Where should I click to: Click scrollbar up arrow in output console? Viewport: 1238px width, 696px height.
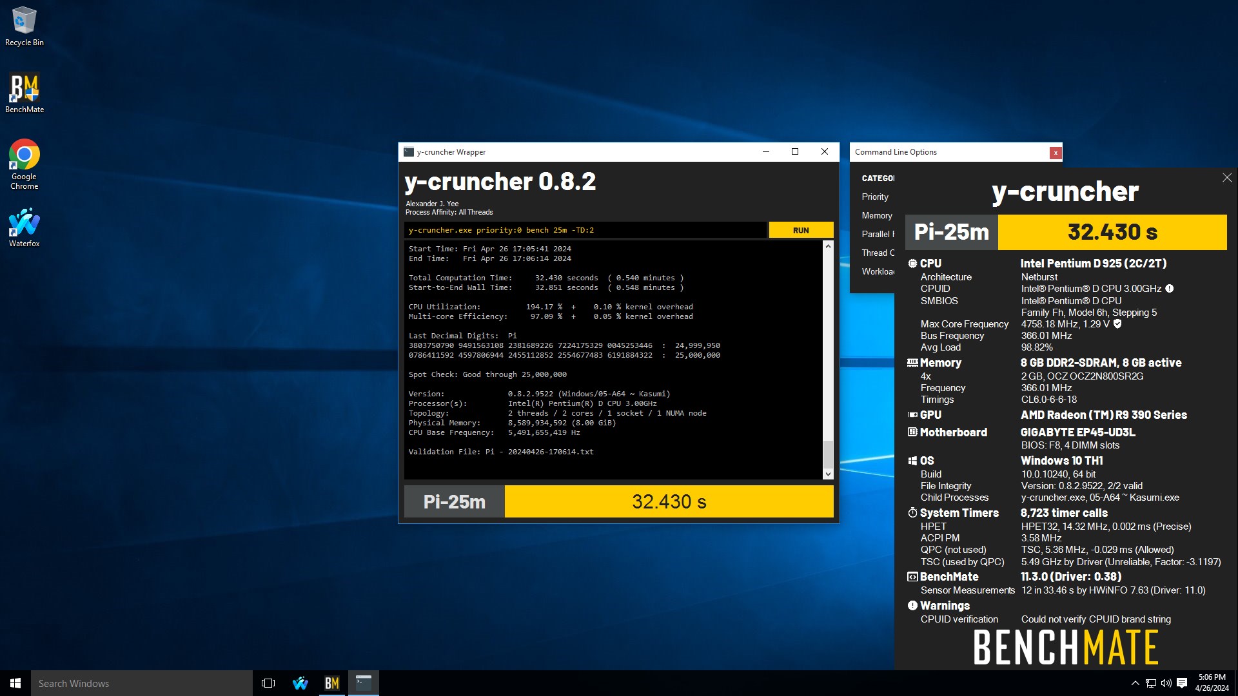(829, 246)
